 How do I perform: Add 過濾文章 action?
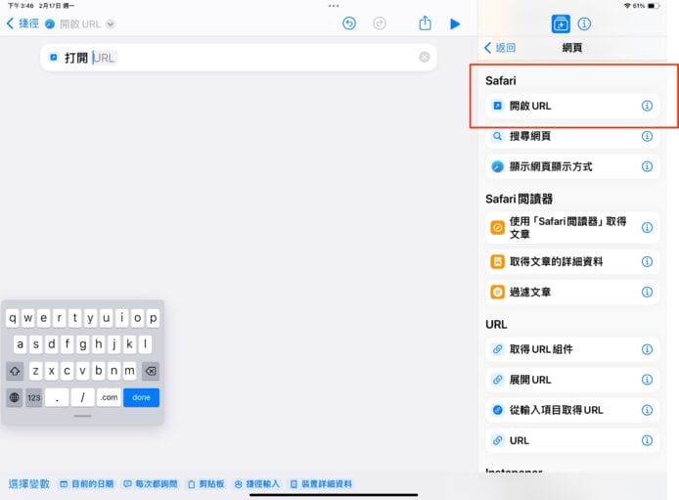click(x=558, y=292)
